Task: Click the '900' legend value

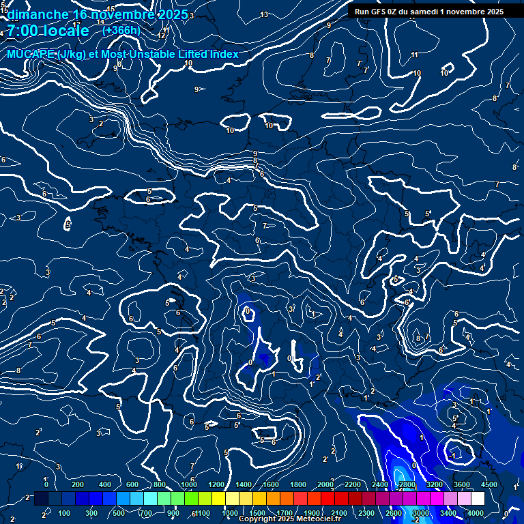Action: 173,513
